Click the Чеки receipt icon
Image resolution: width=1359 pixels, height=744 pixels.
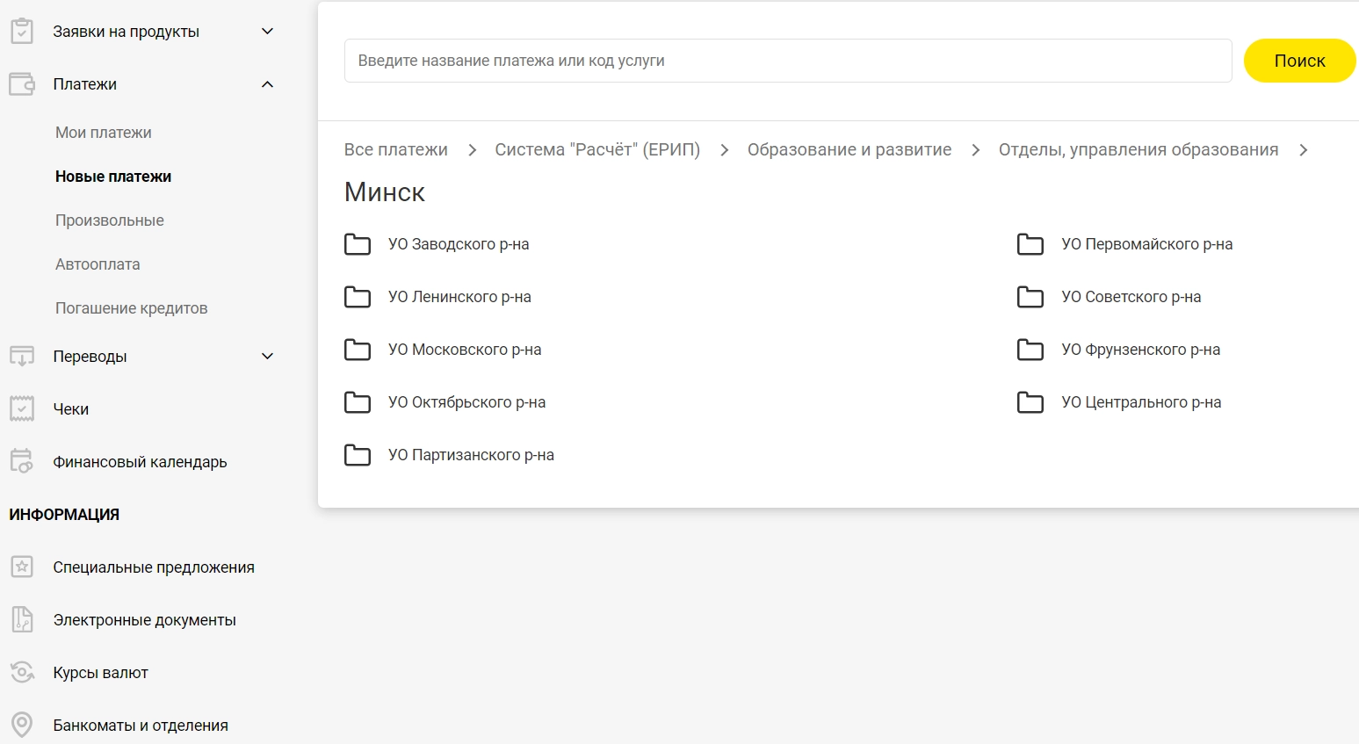click(x=22, y=408)
